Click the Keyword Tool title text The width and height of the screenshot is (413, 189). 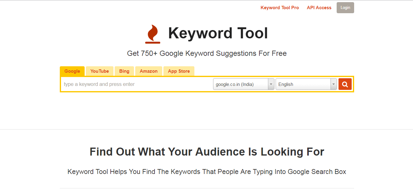218,33
